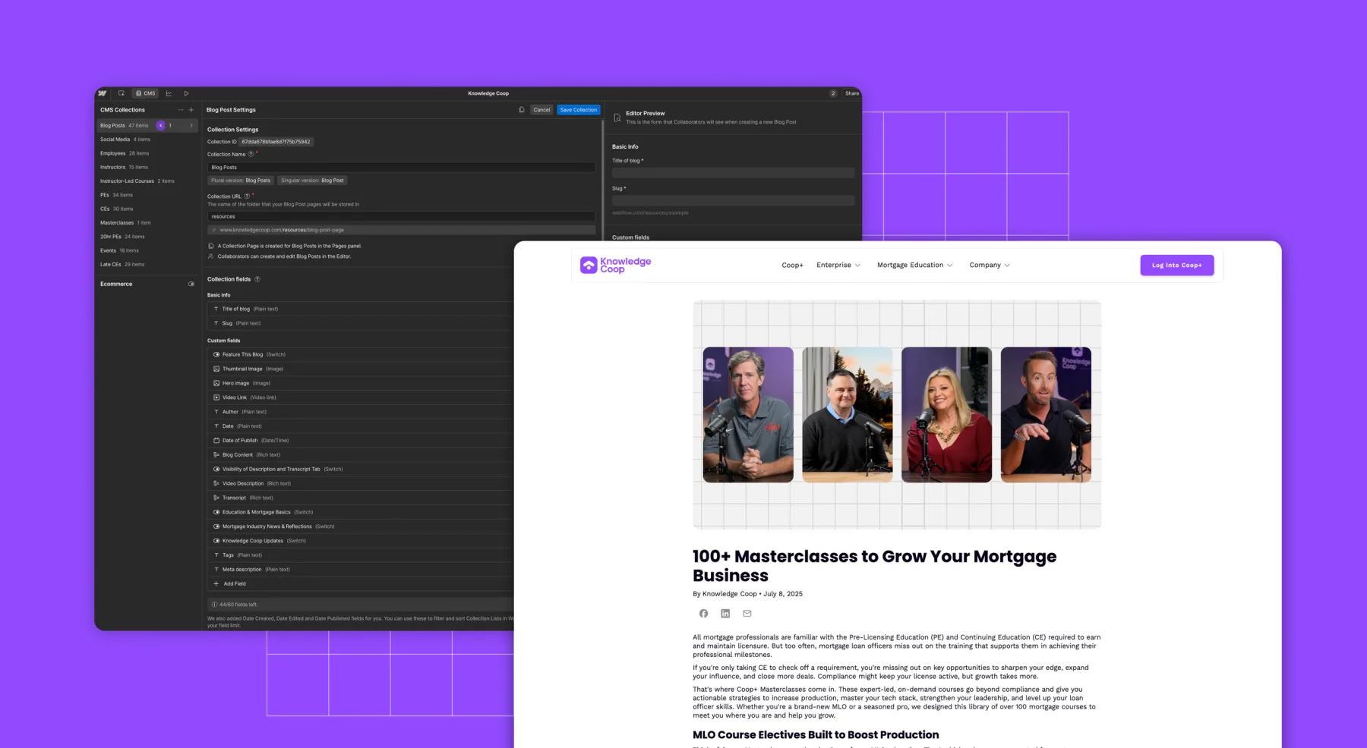1367x748 pixels.
Task: Click the Collection fields help icon
Action: pos(257,279)
